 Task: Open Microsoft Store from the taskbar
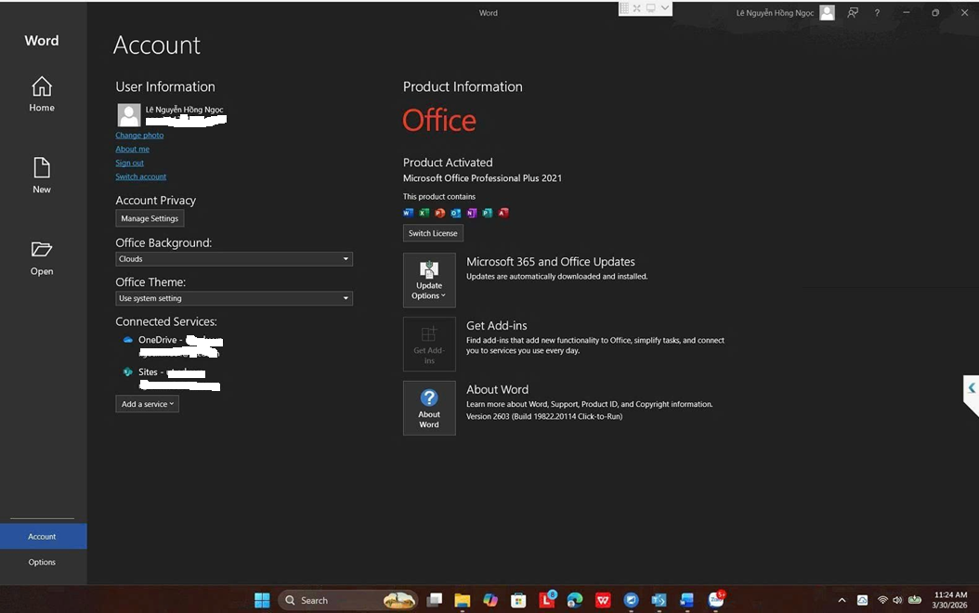(x=518, y=601)
